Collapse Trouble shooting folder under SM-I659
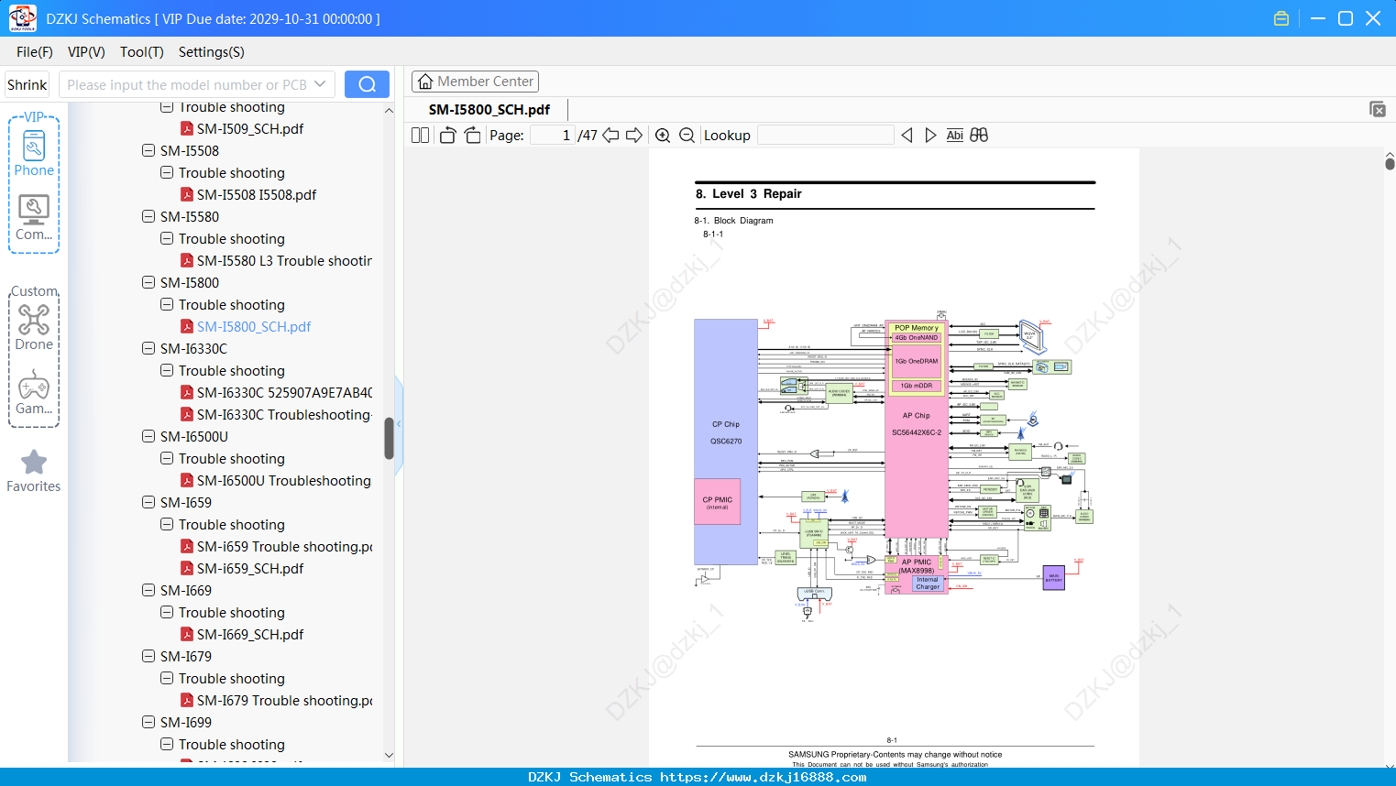Image resolution: width=1396 pixels, height=786 pixels. coord(167,524)
